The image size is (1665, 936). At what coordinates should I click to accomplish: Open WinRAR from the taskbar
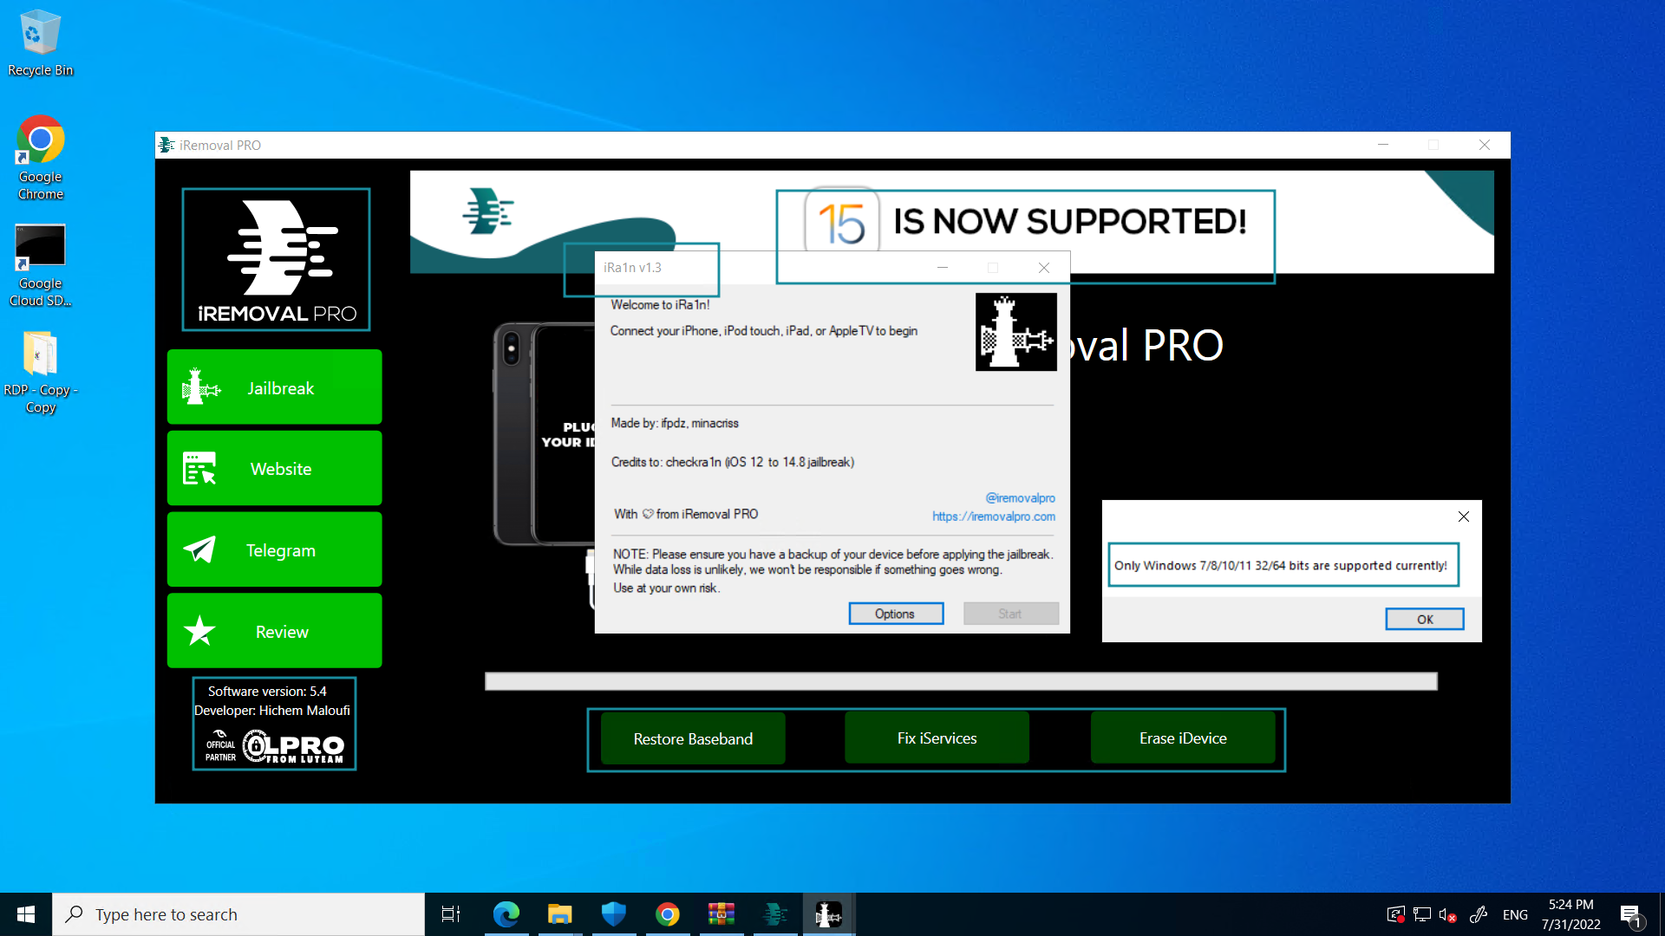click(x=721, y=914)
